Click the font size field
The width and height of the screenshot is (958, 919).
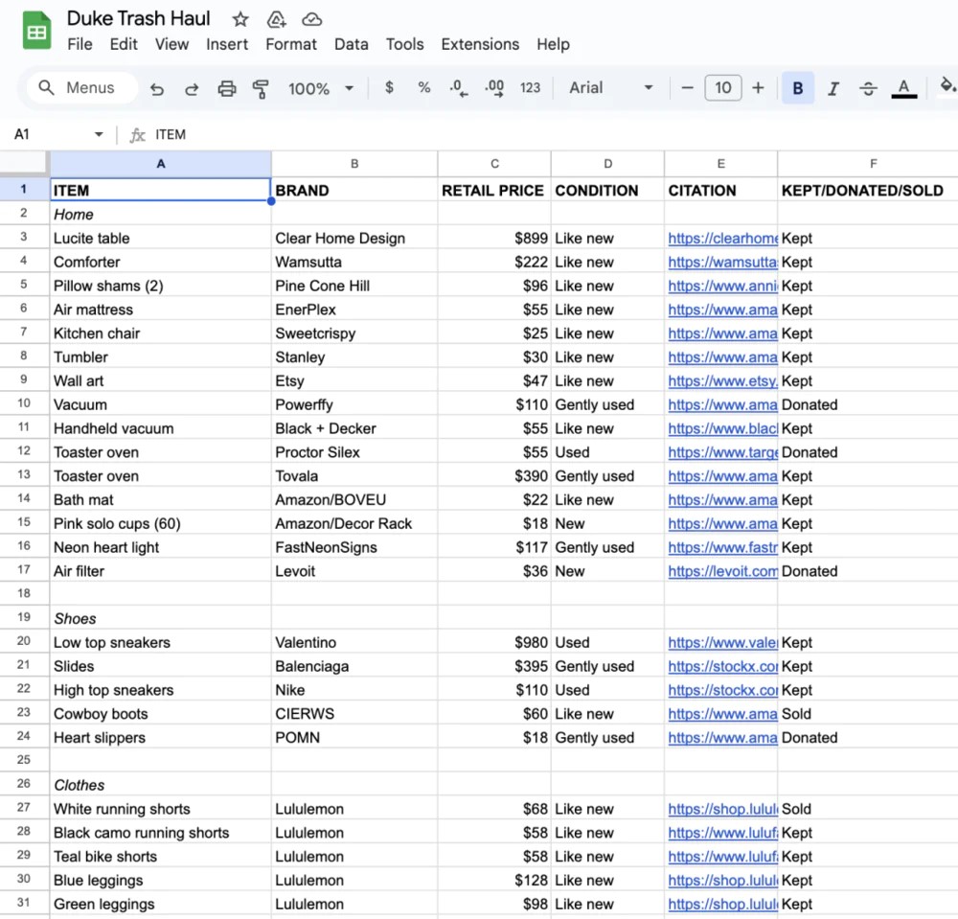pos(722,88)
